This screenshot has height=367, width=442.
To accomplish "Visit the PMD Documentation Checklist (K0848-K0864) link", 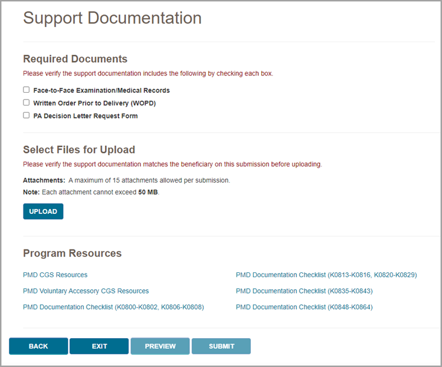I will (x=304, y=307).
